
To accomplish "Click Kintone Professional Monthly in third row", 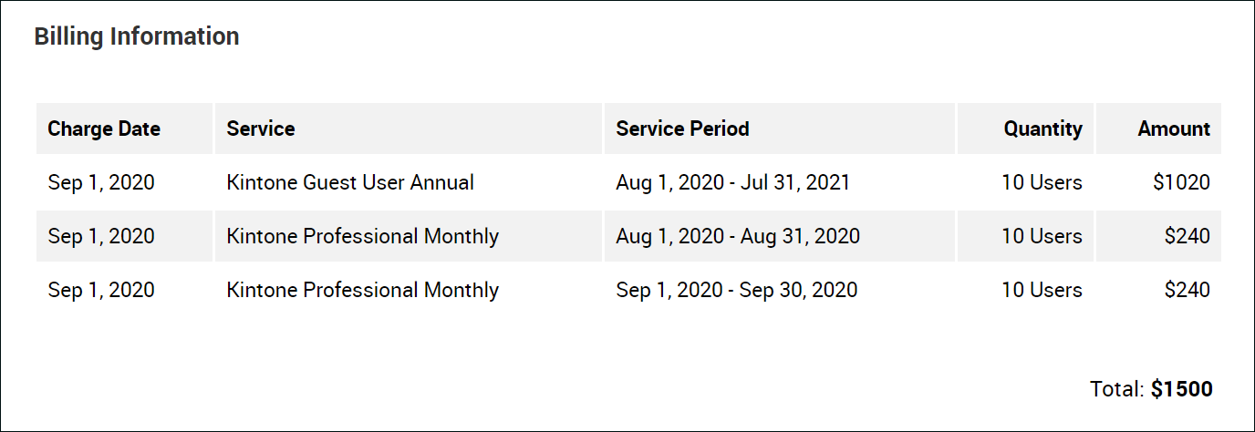I will coord(363,290).
